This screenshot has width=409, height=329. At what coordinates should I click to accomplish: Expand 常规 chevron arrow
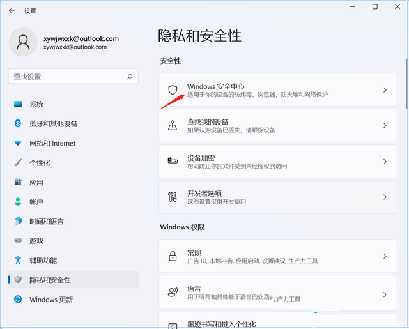[385, 256]
